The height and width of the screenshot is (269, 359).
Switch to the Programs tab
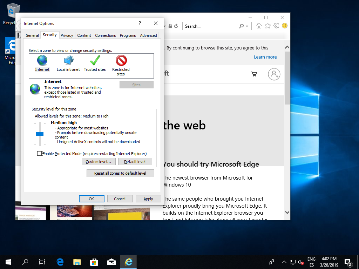[x=128, y=35]
